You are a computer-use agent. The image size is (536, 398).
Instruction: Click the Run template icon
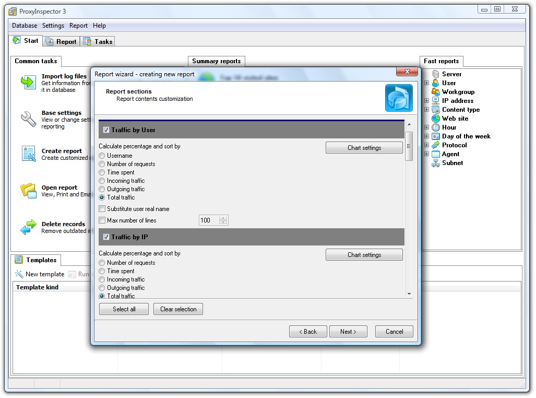[x=72, y=274]
